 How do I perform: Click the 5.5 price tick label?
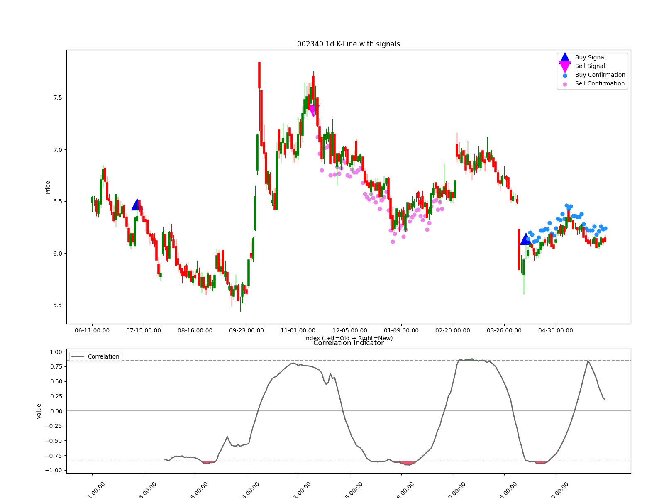pyautogui.click(x=57, y=305)
